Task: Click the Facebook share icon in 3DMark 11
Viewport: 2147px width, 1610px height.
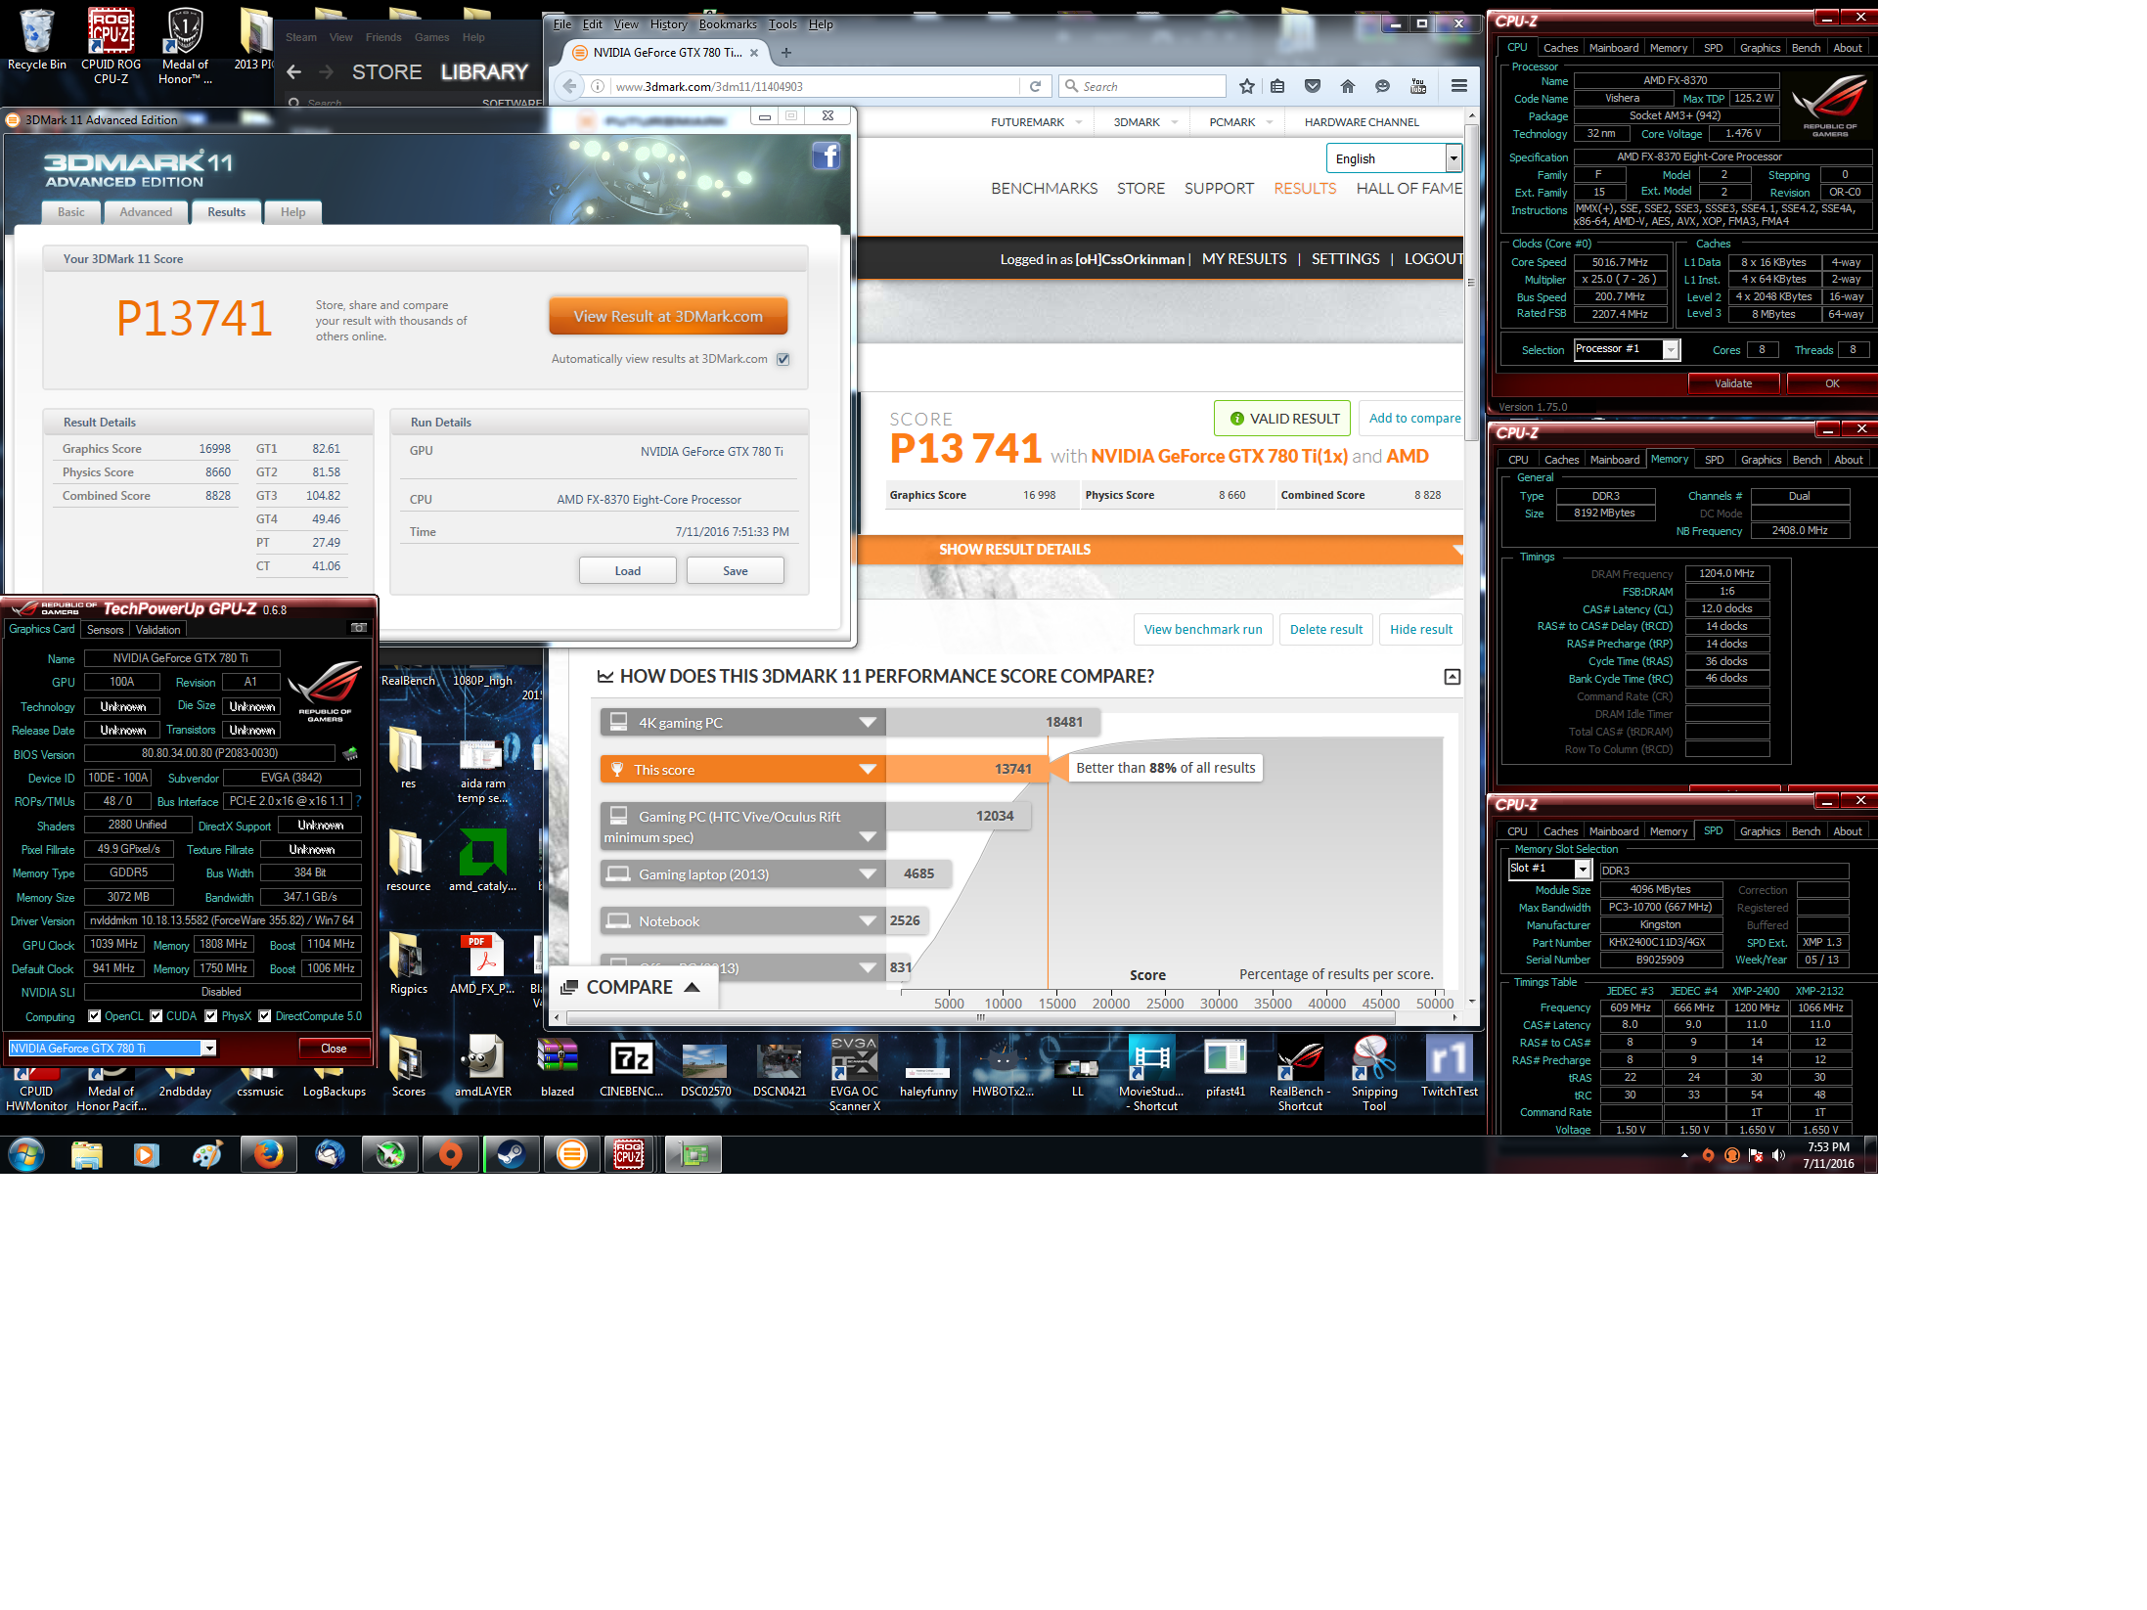Action: coord(827,157)
